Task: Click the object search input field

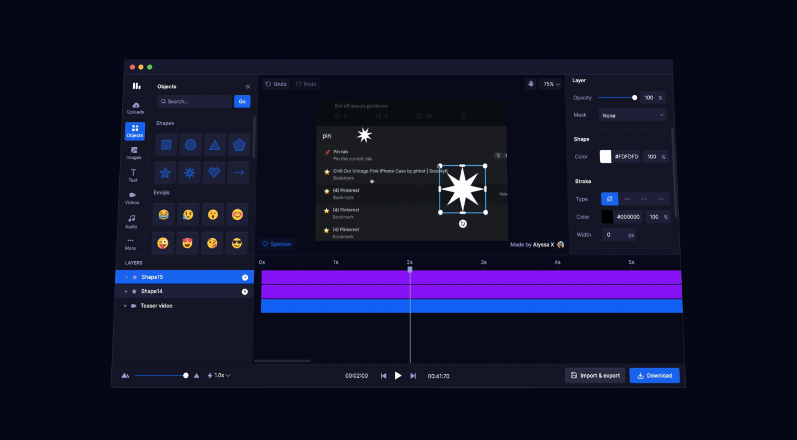Action: pos(195,101)
